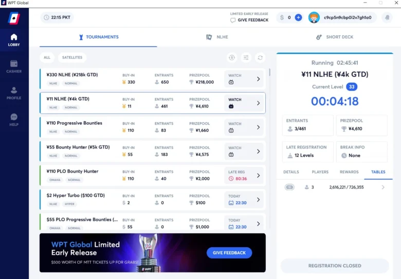Viewport: 401px width, 279px height.
Task: Click the 22:15 PKT clock display
Action: click(57, 17)
